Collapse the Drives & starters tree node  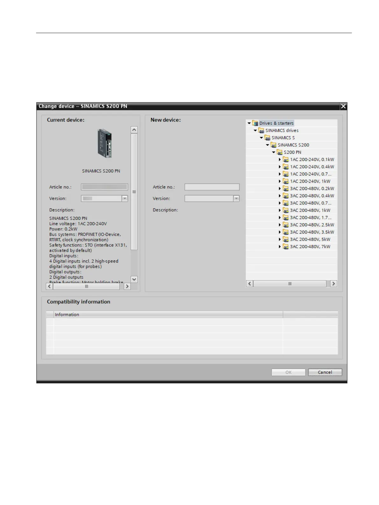click(249, 123)
